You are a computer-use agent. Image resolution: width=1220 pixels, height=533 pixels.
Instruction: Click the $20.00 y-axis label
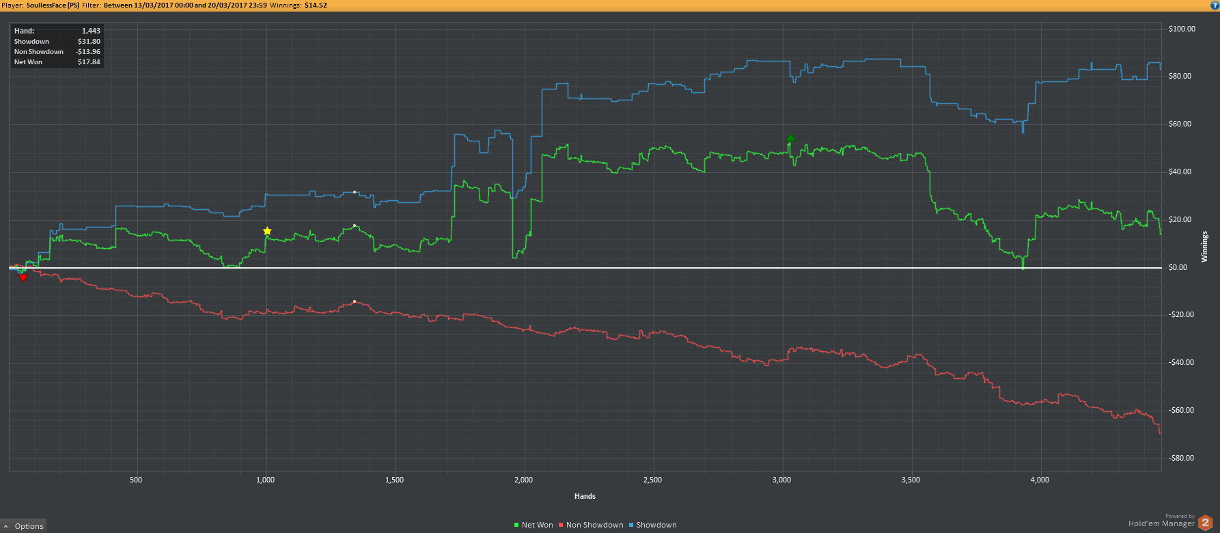tap(1180, 219)
